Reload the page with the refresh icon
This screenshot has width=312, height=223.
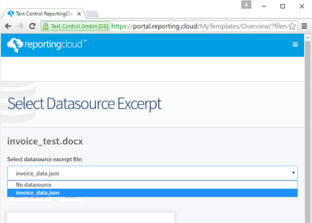[32, 26]
